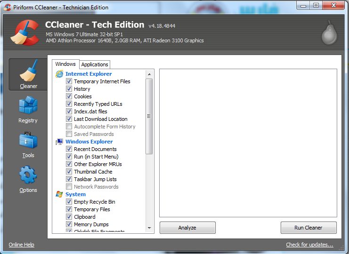Toggle Taskbar Jump Lists checkbox
The image size is (349, 254).
[x=69, y=179]
